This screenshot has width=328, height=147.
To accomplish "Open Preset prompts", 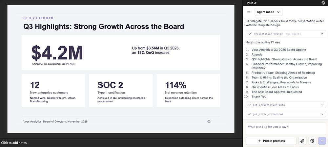I will (x=271, y=141).
